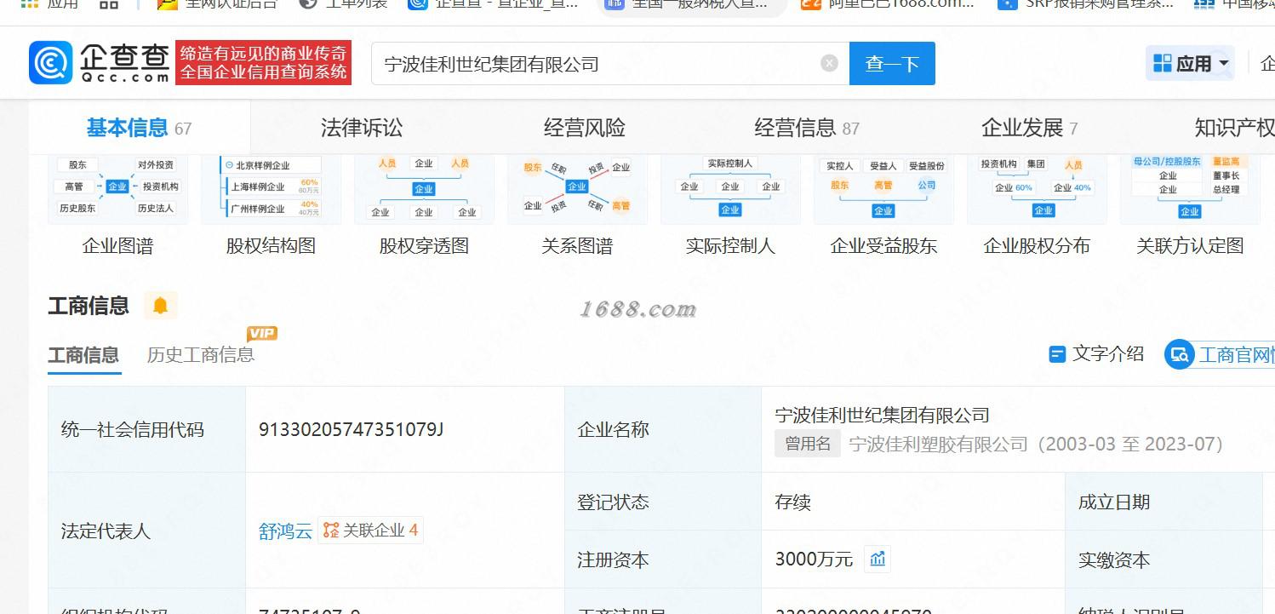Image resolution: width=1275 pixels, height=614 pixels.
Task: Click the 注册资本 label cell
Action: click(663, 559)
